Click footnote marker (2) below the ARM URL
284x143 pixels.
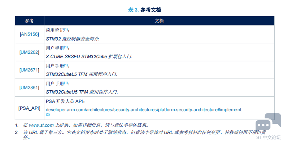pyautogui.click(x=48, y=114)
